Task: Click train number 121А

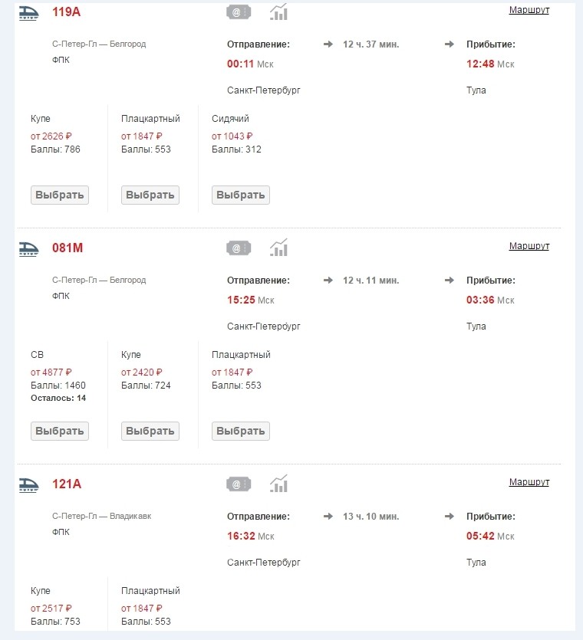Action: pos(67,484)
